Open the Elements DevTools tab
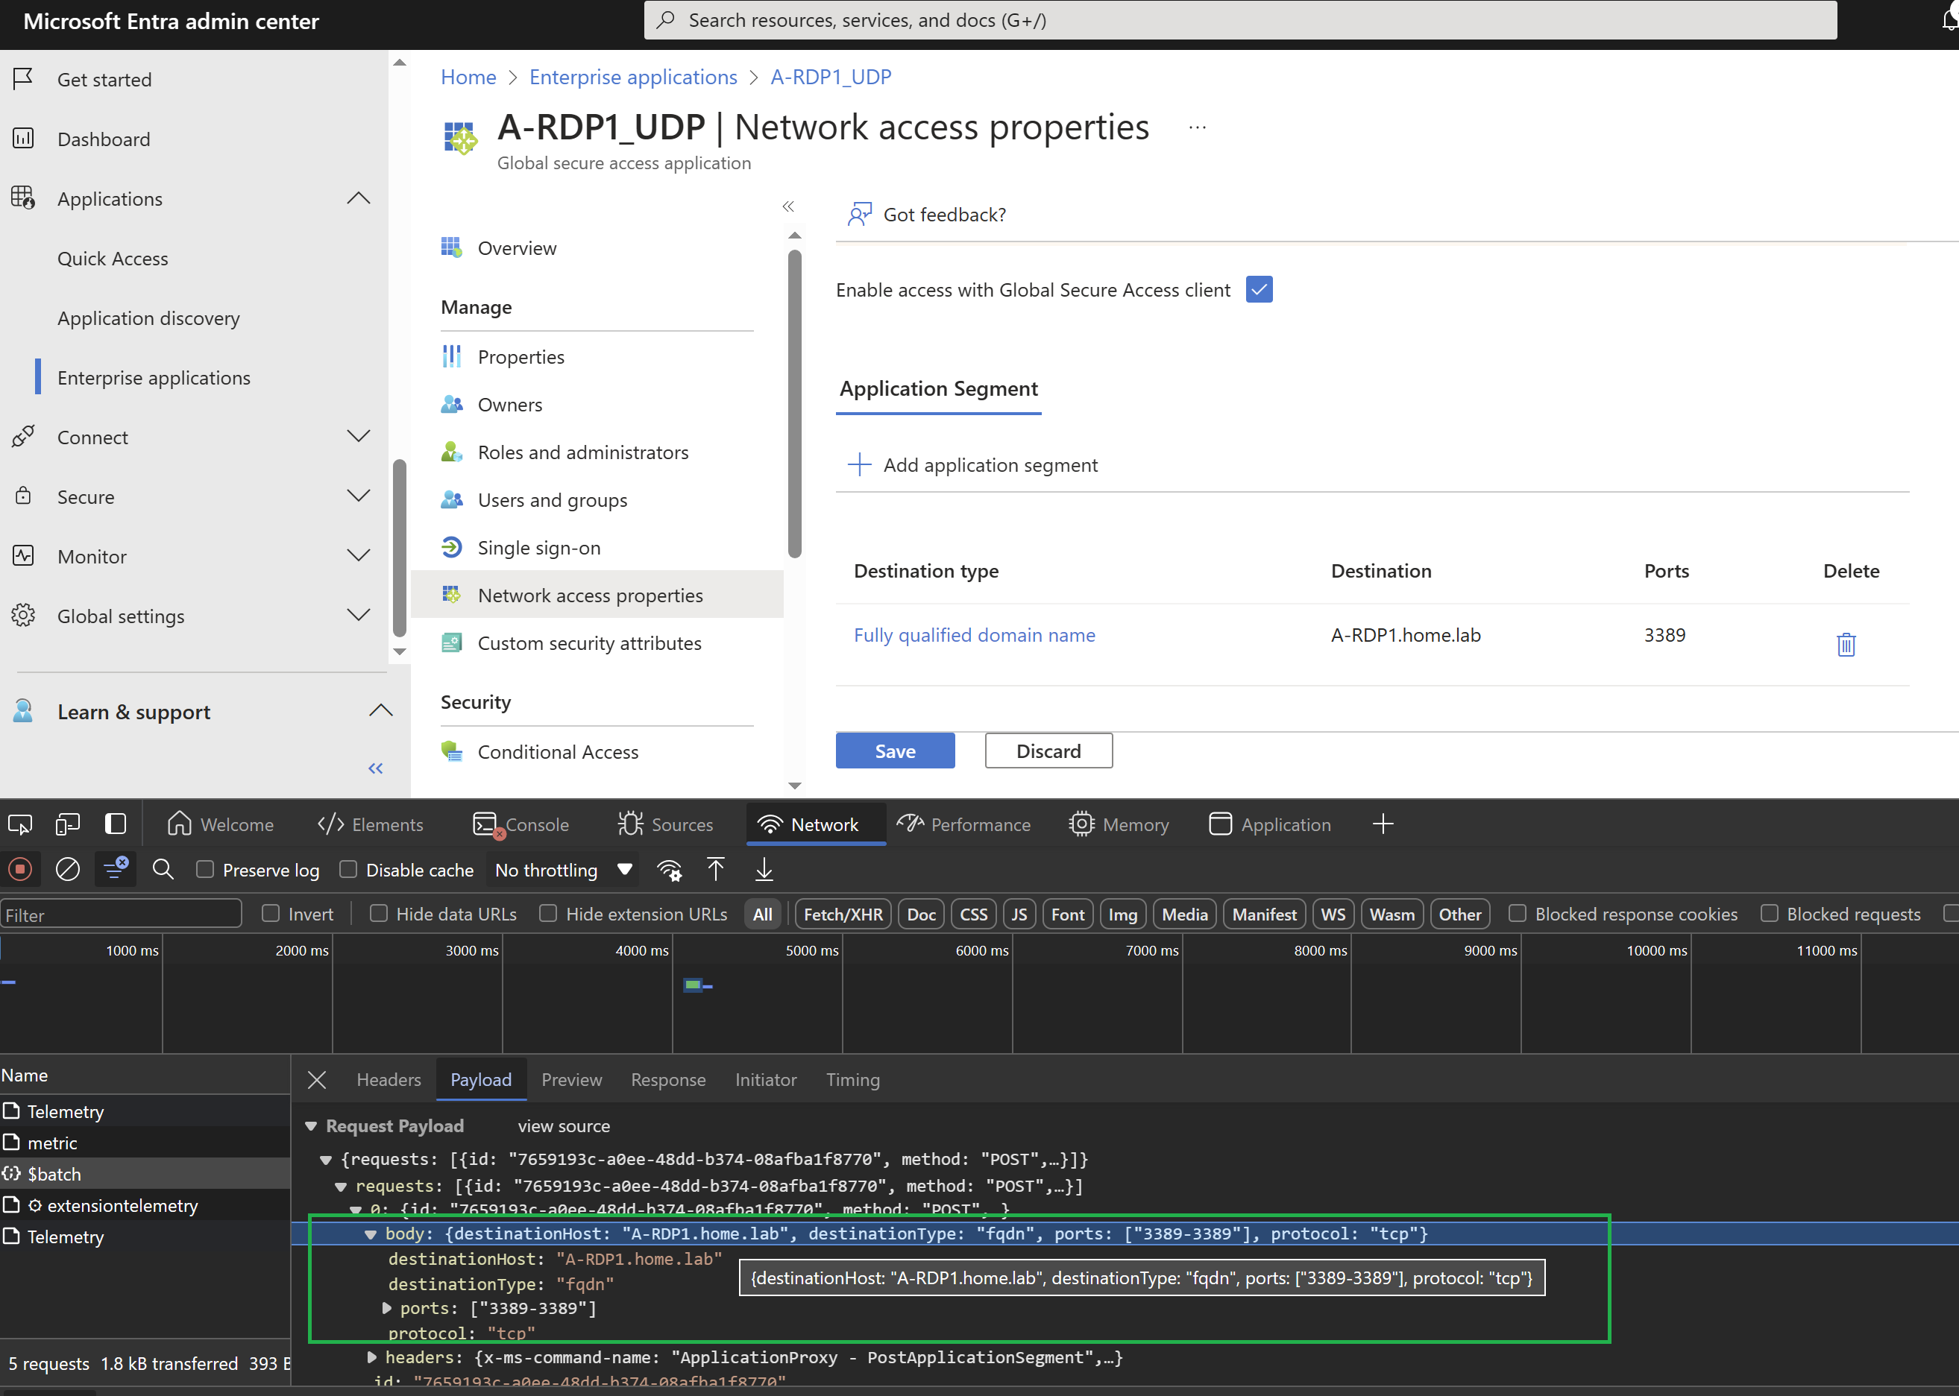The width and height of the screenshot is (1959, 1396). pos(371,824)
